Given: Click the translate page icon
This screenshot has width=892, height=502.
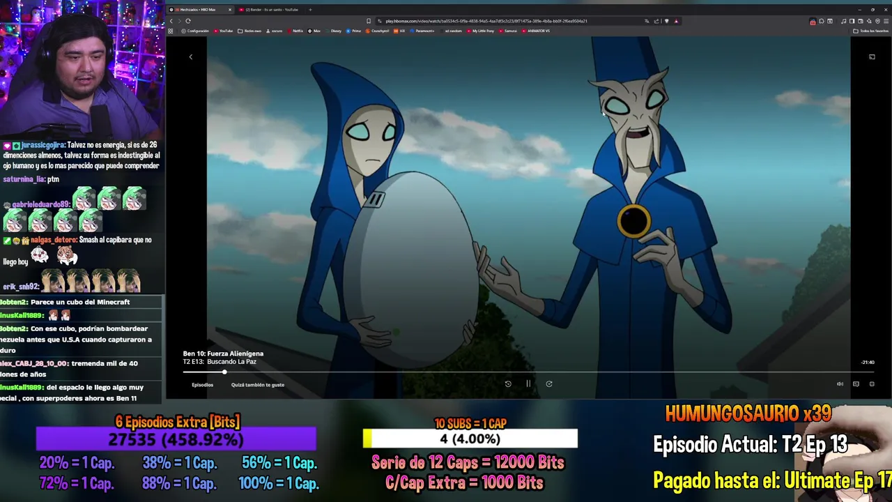Looking at the screenshot, I should click(647, 21).
